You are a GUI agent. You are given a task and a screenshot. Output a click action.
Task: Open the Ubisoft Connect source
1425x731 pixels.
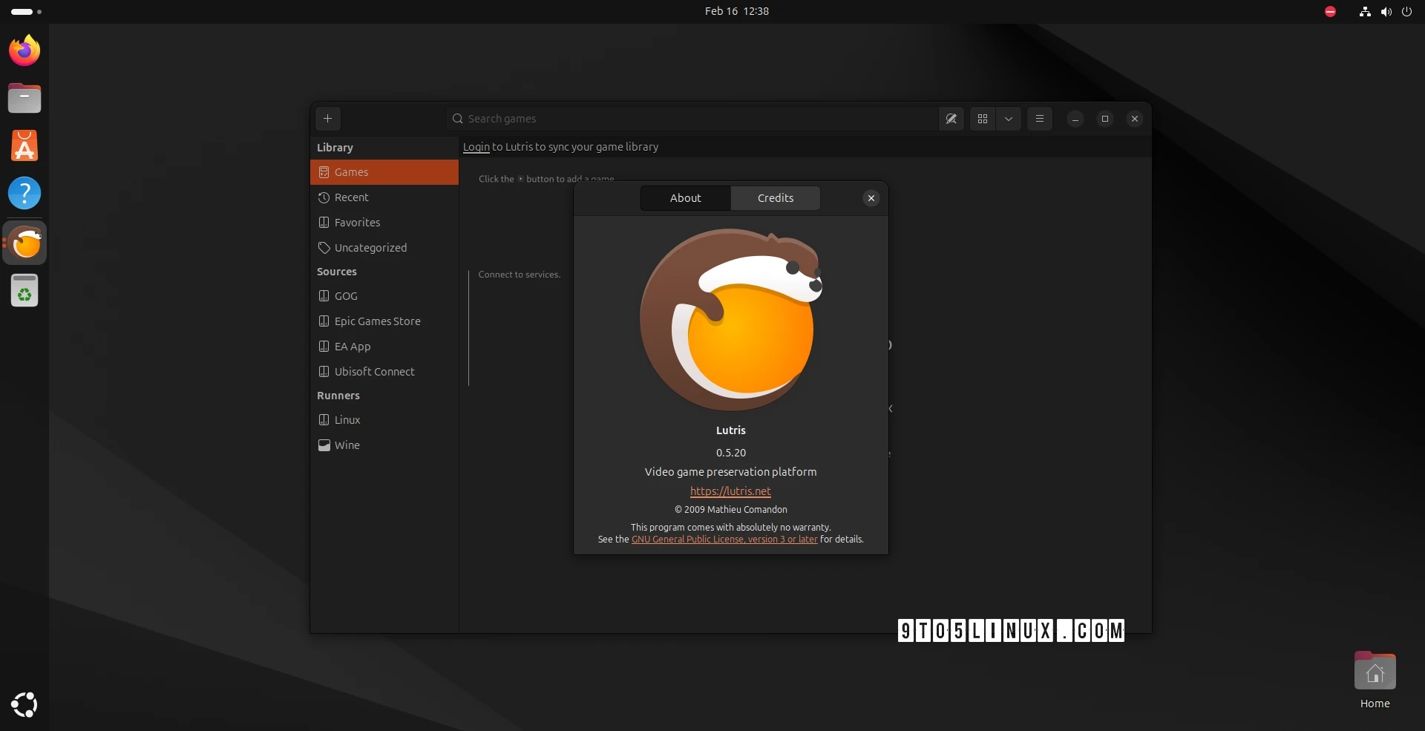click(374, 371)
